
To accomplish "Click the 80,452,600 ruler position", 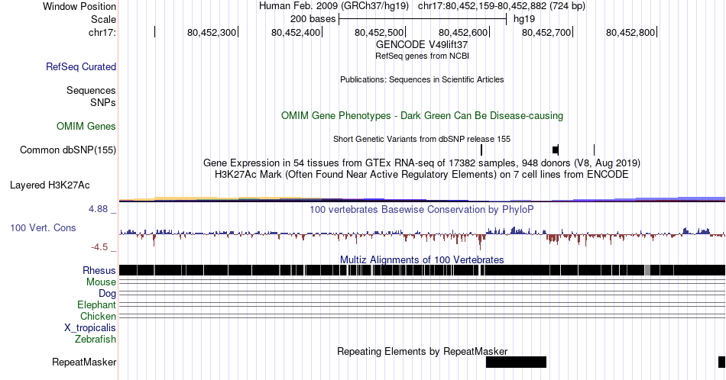I will point(463,32).
